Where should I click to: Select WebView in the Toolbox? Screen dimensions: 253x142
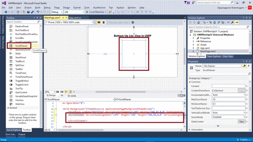(x=20, y=104)
